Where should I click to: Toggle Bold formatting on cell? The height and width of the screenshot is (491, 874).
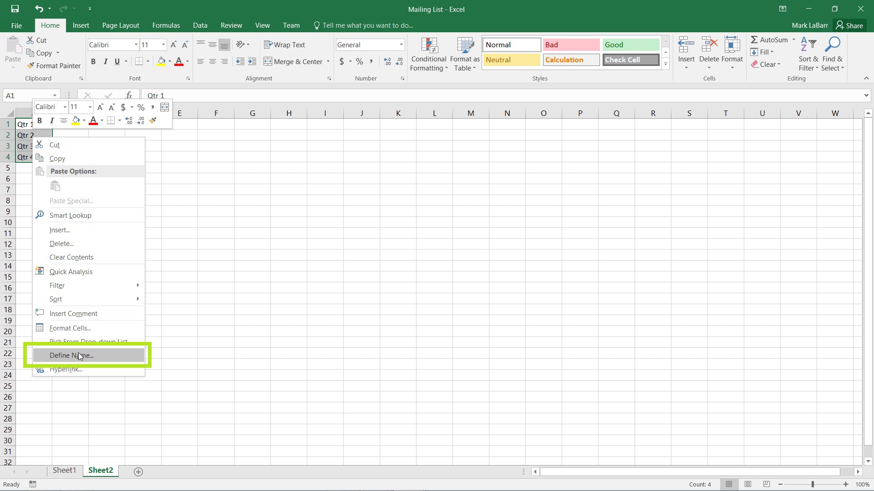tap(39, 120)
